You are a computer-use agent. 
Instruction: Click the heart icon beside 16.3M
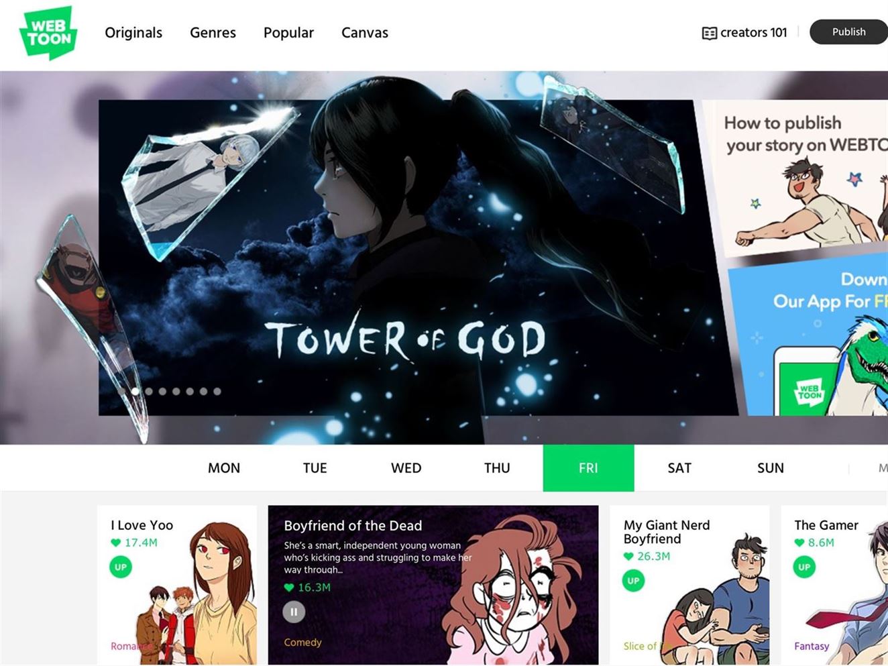tap(289, 588)
